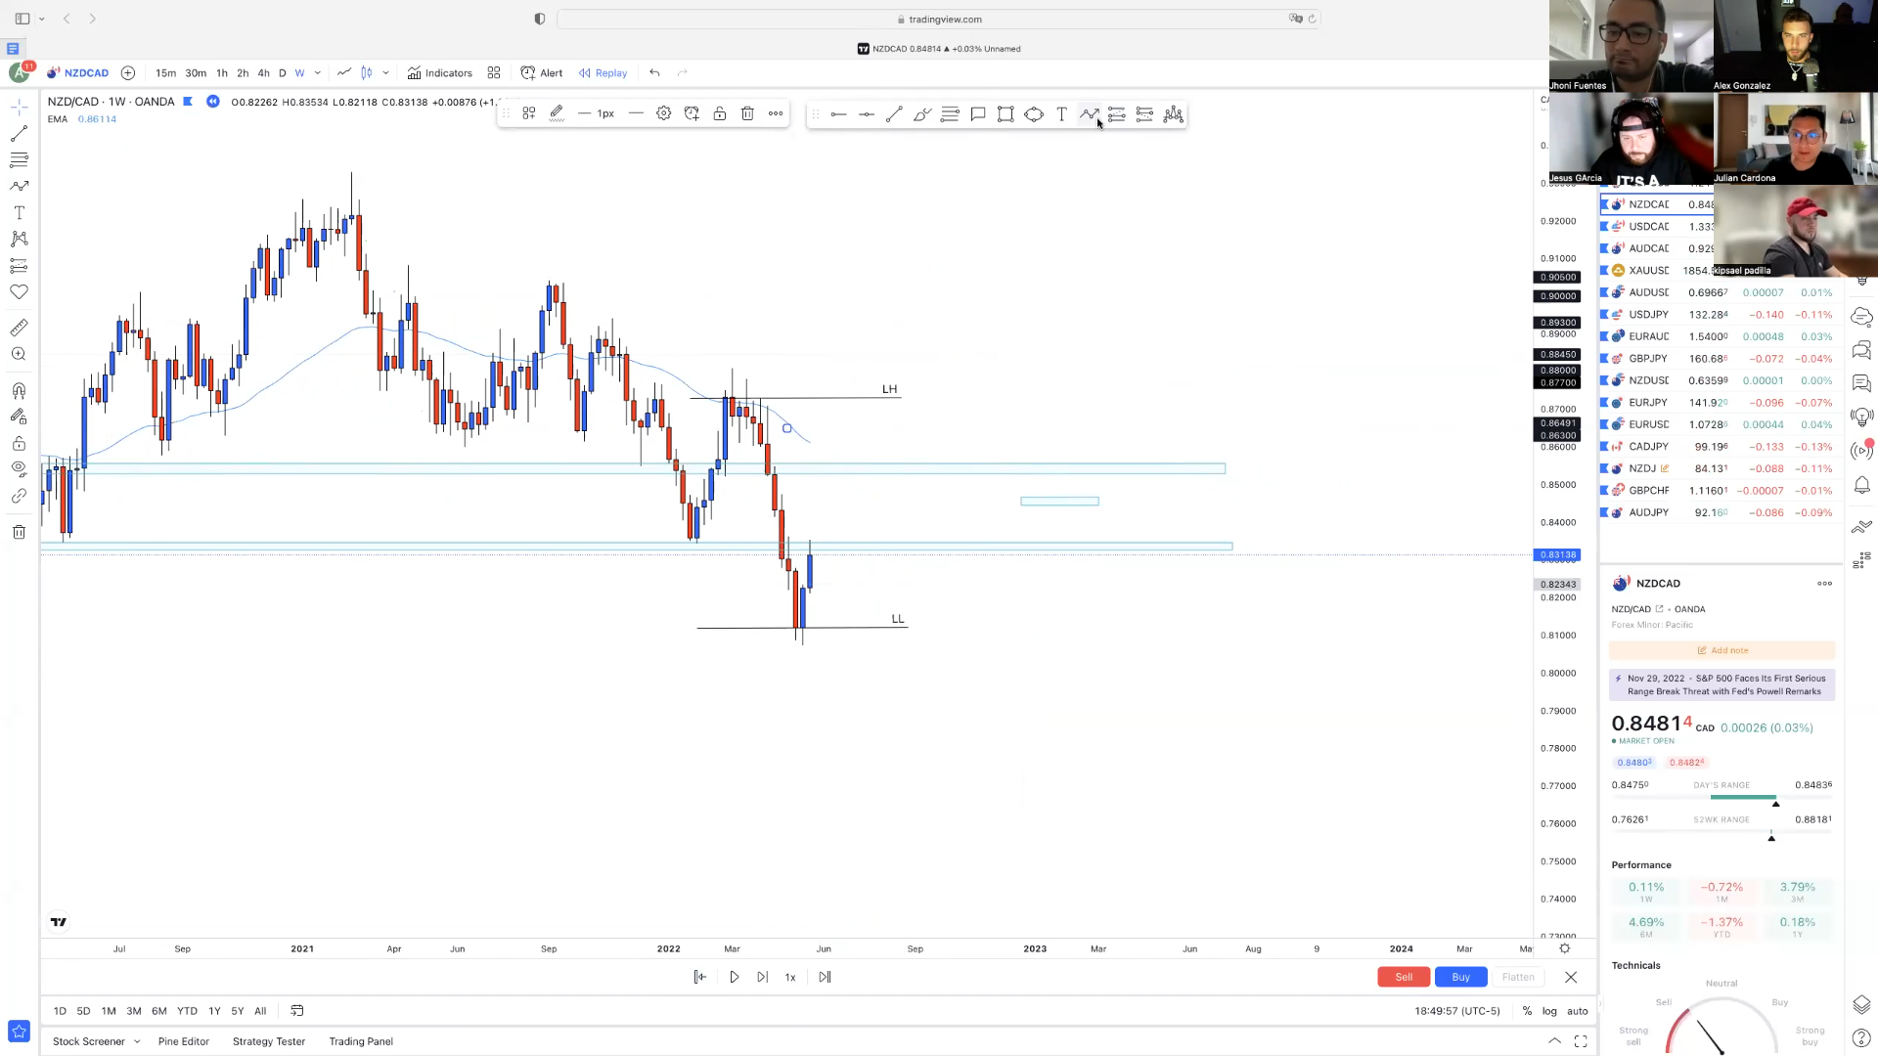Toggle log scale on price axis
Screen dimensions: 1878x1056
(1549, 1011)
